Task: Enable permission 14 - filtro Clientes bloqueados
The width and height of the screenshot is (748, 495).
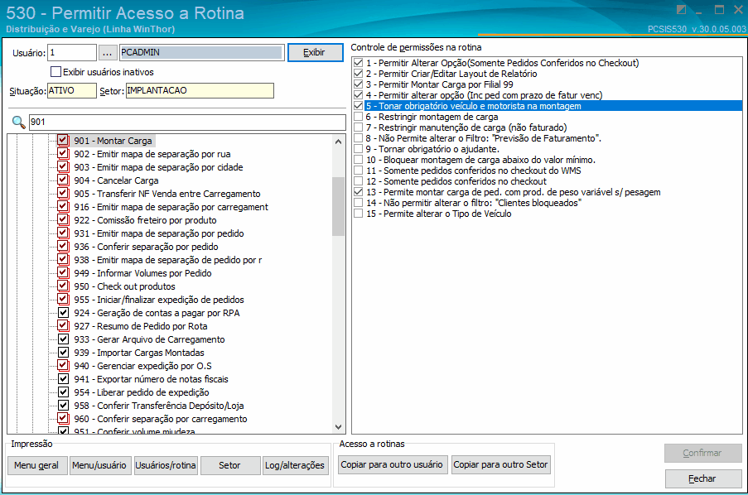Action: tap(358, 203)
